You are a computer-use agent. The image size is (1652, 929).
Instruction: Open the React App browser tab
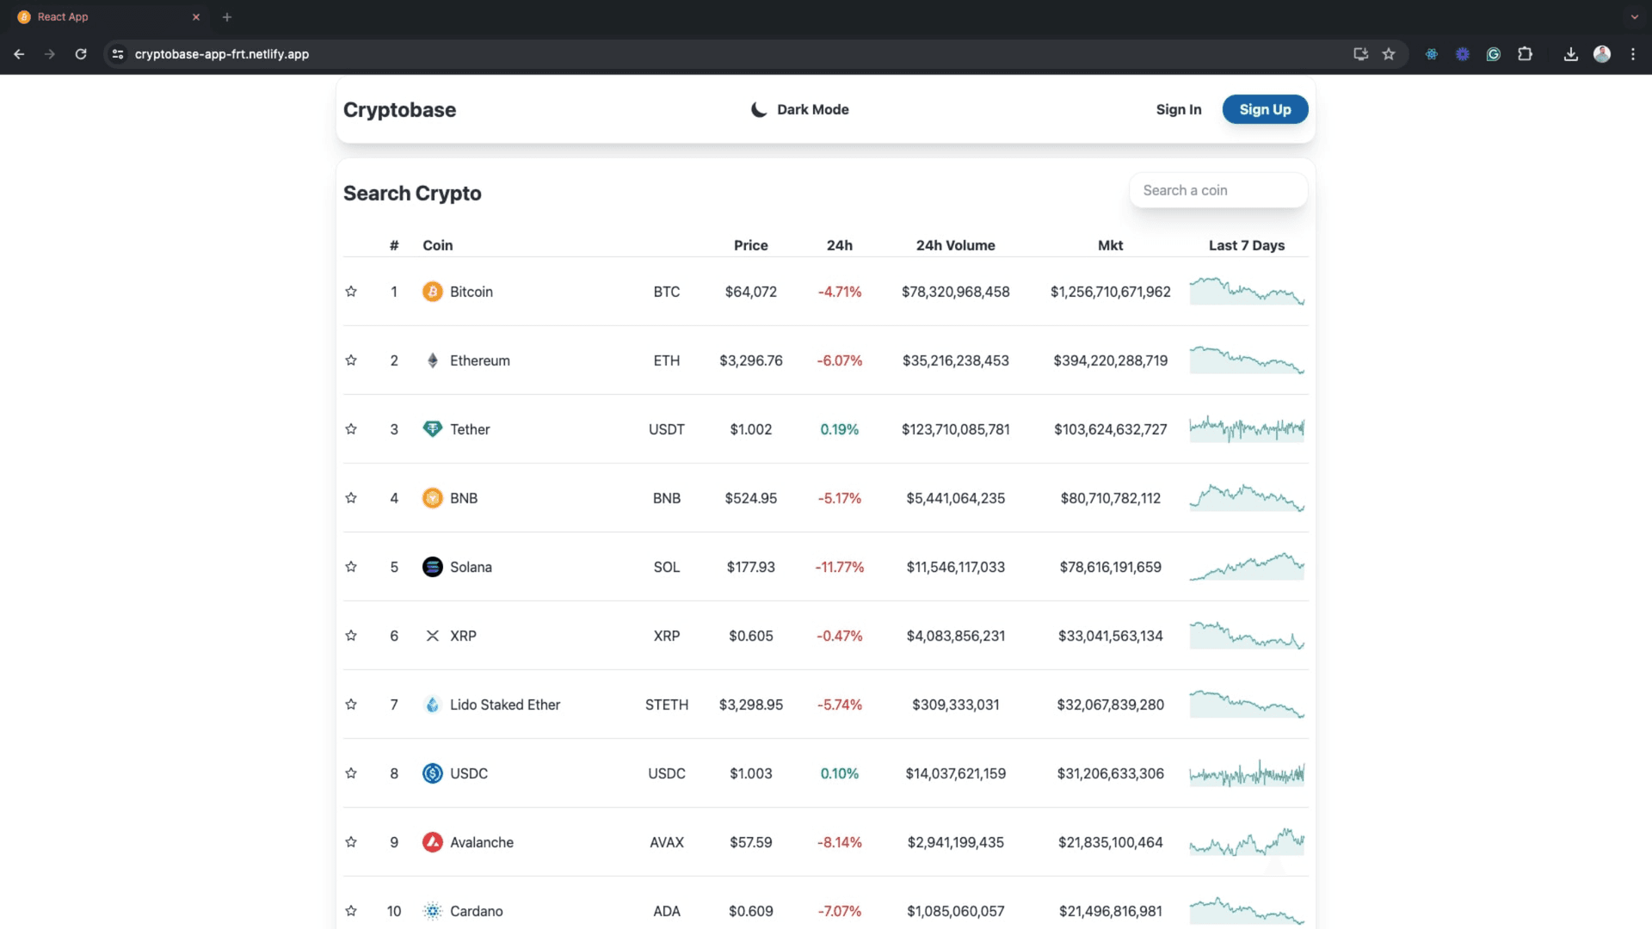coord(103,17)
